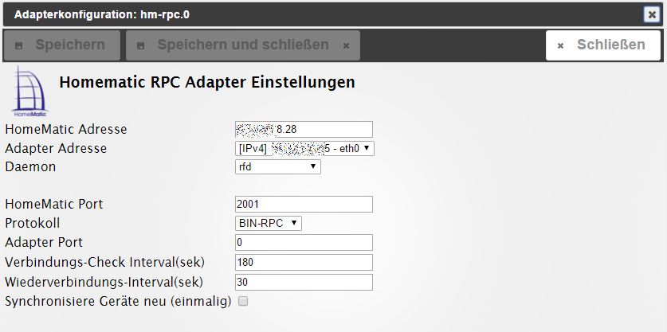This screenshot has width=667, height=332.
Task: Click the floppy disk icon on Speichern
Action: [x=21, y=46]
